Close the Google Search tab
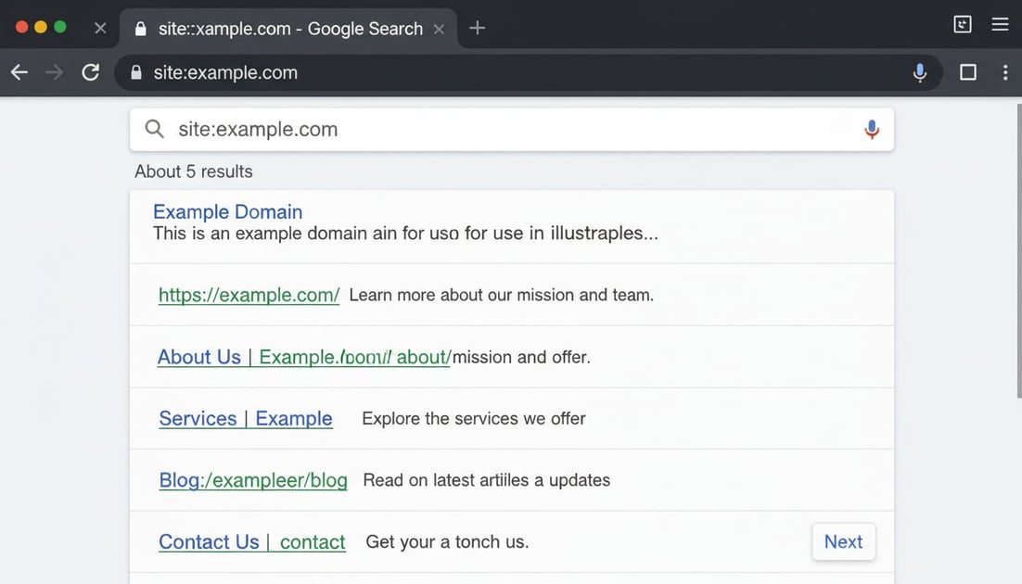Image resolution: width=1022 pixels, height=584 pixels. pyautogui.click(x=439, y=29)
